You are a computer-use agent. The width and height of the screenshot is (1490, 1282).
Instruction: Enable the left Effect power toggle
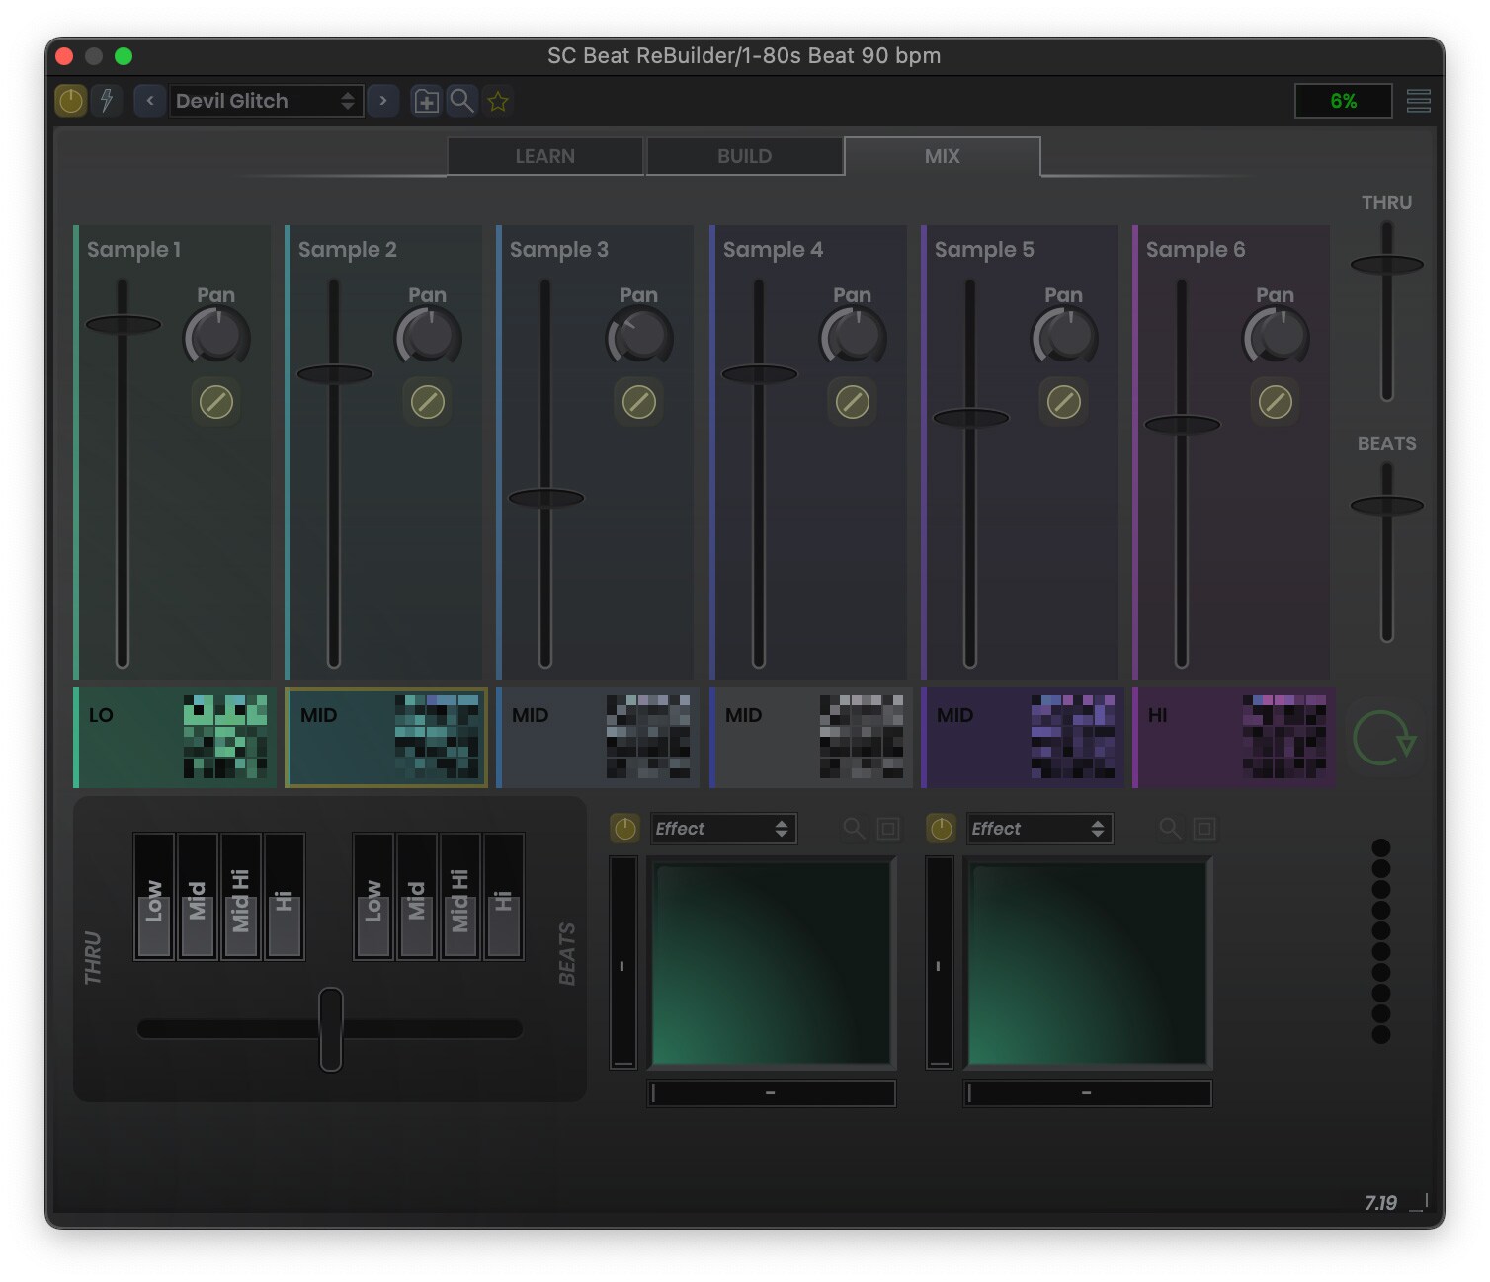tap(623, 829)
